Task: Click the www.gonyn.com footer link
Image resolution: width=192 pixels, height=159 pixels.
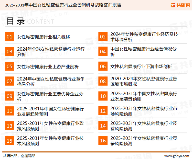Action: [x=177, y=156]
